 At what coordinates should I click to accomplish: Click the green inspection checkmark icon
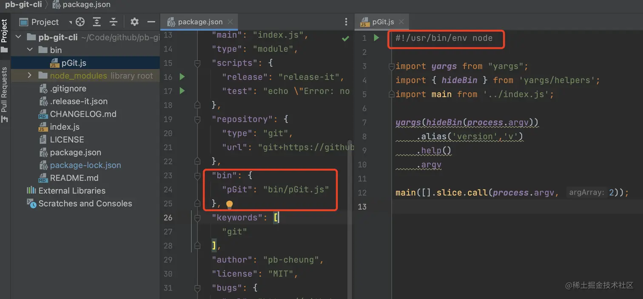pyautogui.click(x=345, y=39)
